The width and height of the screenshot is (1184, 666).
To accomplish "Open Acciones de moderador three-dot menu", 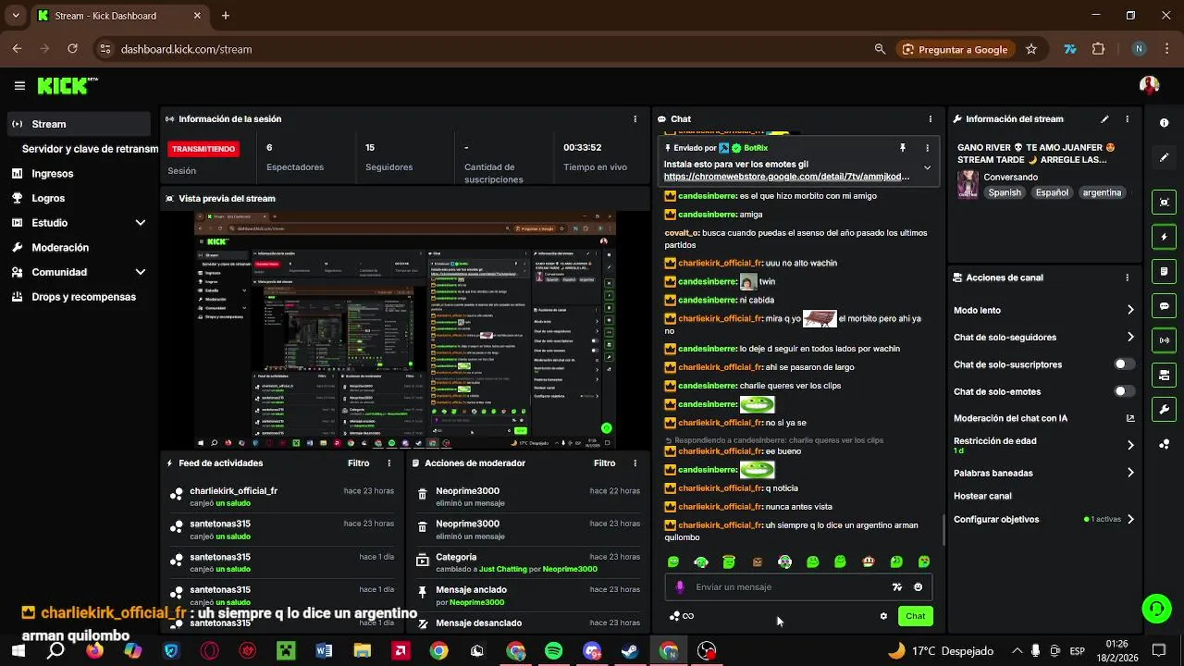I will pyautogui.click(x=635, y=463).
